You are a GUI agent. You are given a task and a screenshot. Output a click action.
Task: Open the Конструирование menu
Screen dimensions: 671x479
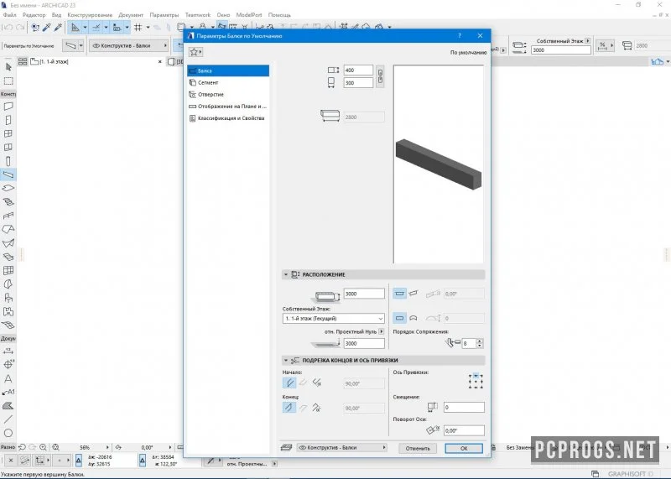[x=90, y=15]
